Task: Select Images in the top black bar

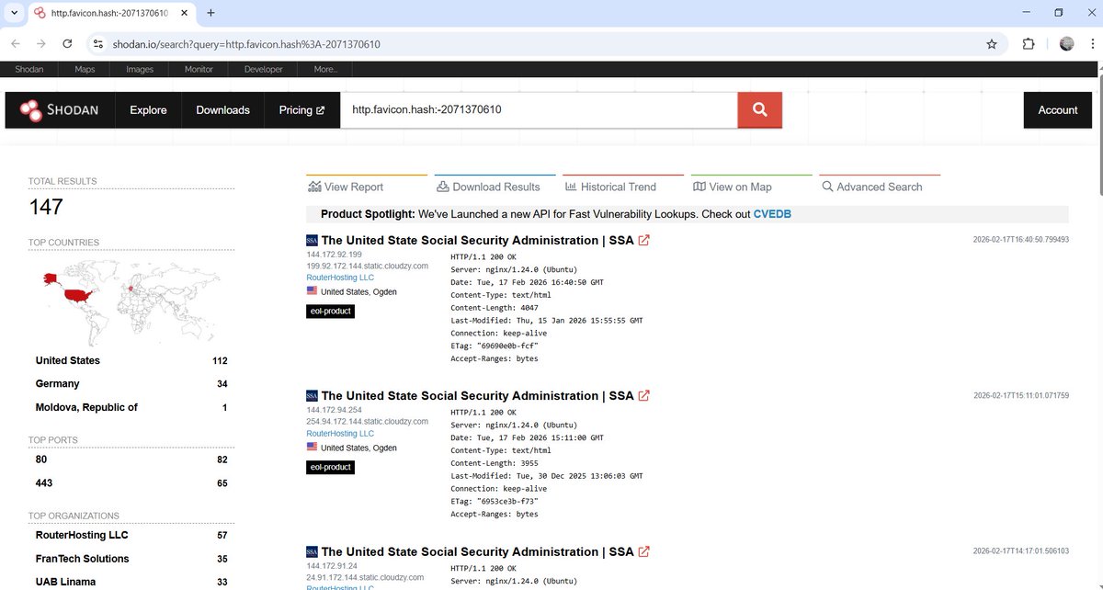Action: tap(140, 69)
